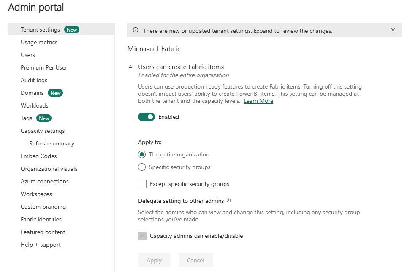Click the info icon in the banner
The height and width of the screenshot is (272, 407).
pyautogui.click(x=136, y=30)
